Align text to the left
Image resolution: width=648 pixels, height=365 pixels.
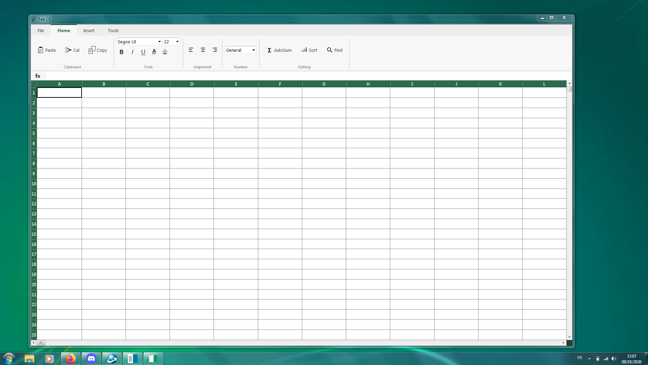pyautogui.click(x=191, y=50)
